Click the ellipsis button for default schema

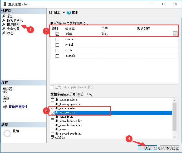[x=175, y=34]
